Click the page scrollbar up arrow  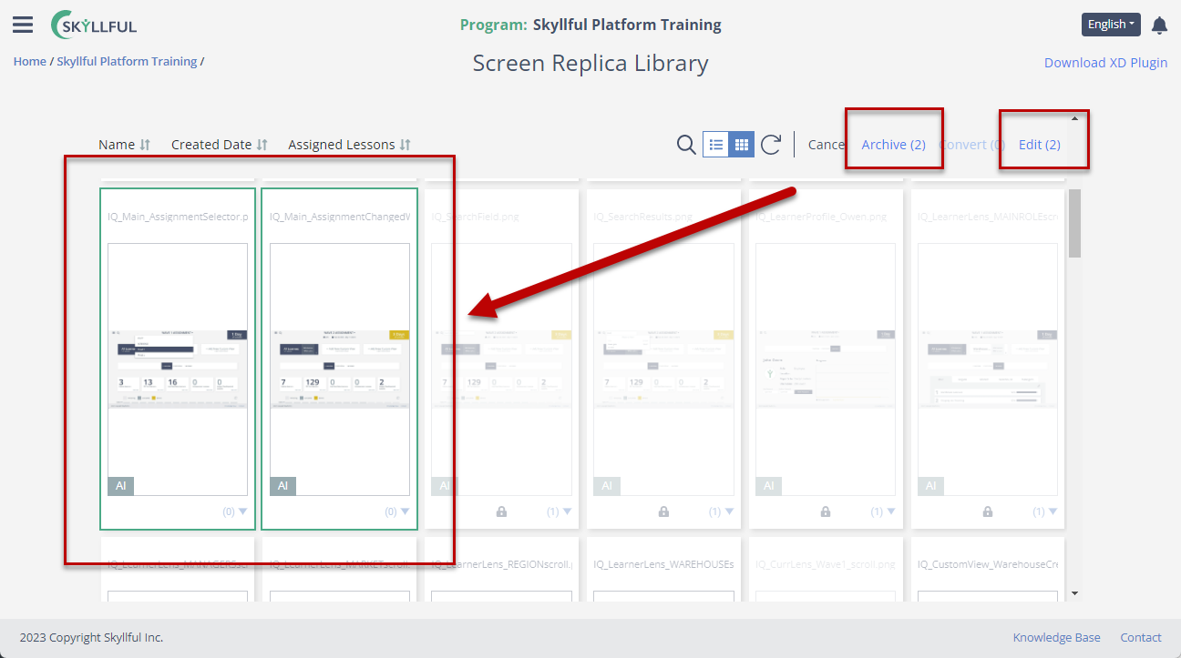tap(1074, 118)
